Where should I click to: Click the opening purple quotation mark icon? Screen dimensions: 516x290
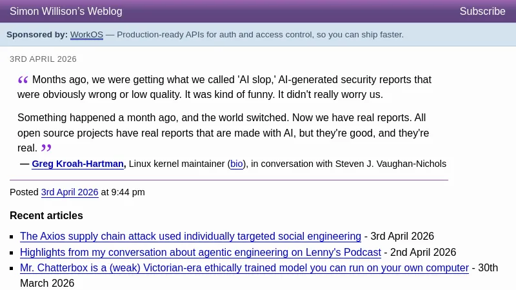point(23,80)
